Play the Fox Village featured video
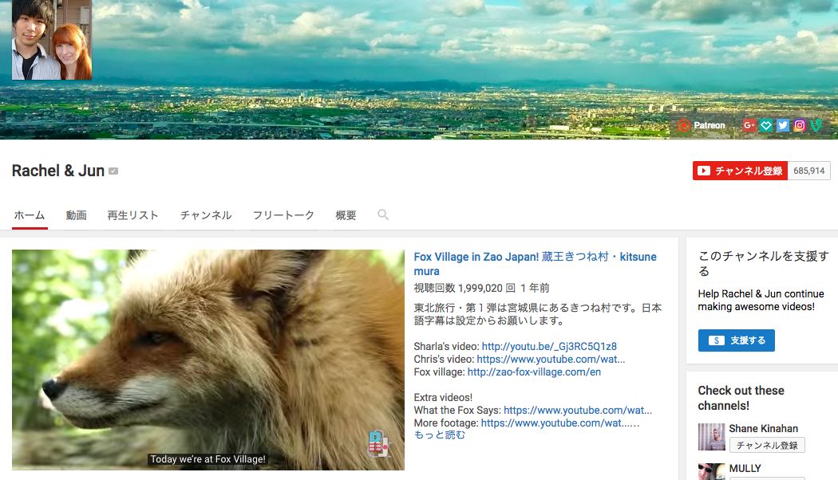 (208, 360)
